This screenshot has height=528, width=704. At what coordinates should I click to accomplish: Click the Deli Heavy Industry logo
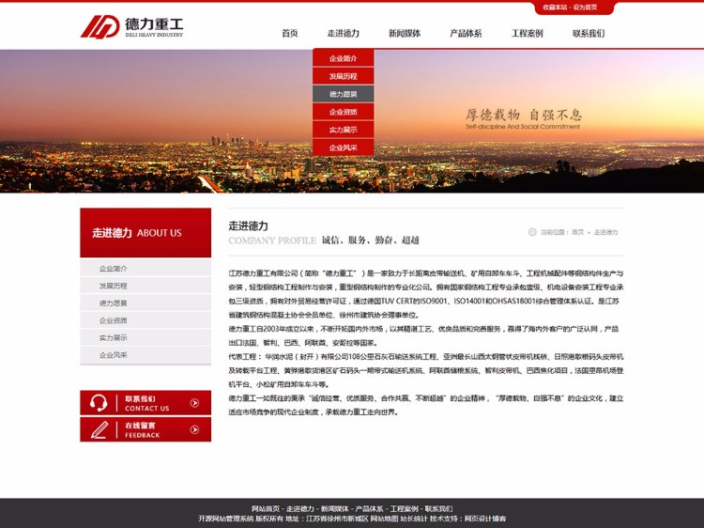pyautogui.click(x=132, y=26)
